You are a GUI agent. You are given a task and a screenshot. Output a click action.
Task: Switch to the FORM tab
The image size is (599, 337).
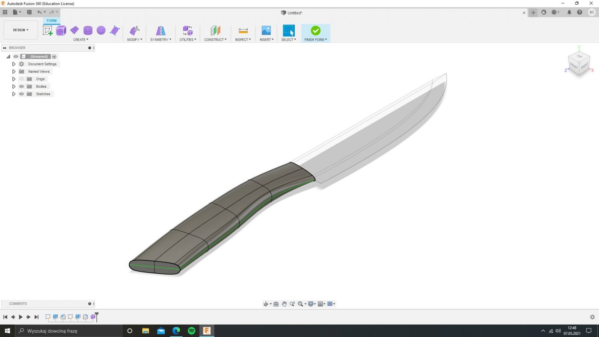coord(51,21)
